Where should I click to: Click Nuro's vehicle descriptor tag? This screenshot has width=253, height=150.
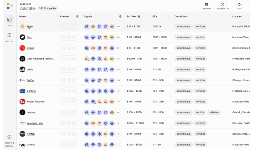point(200,37)
